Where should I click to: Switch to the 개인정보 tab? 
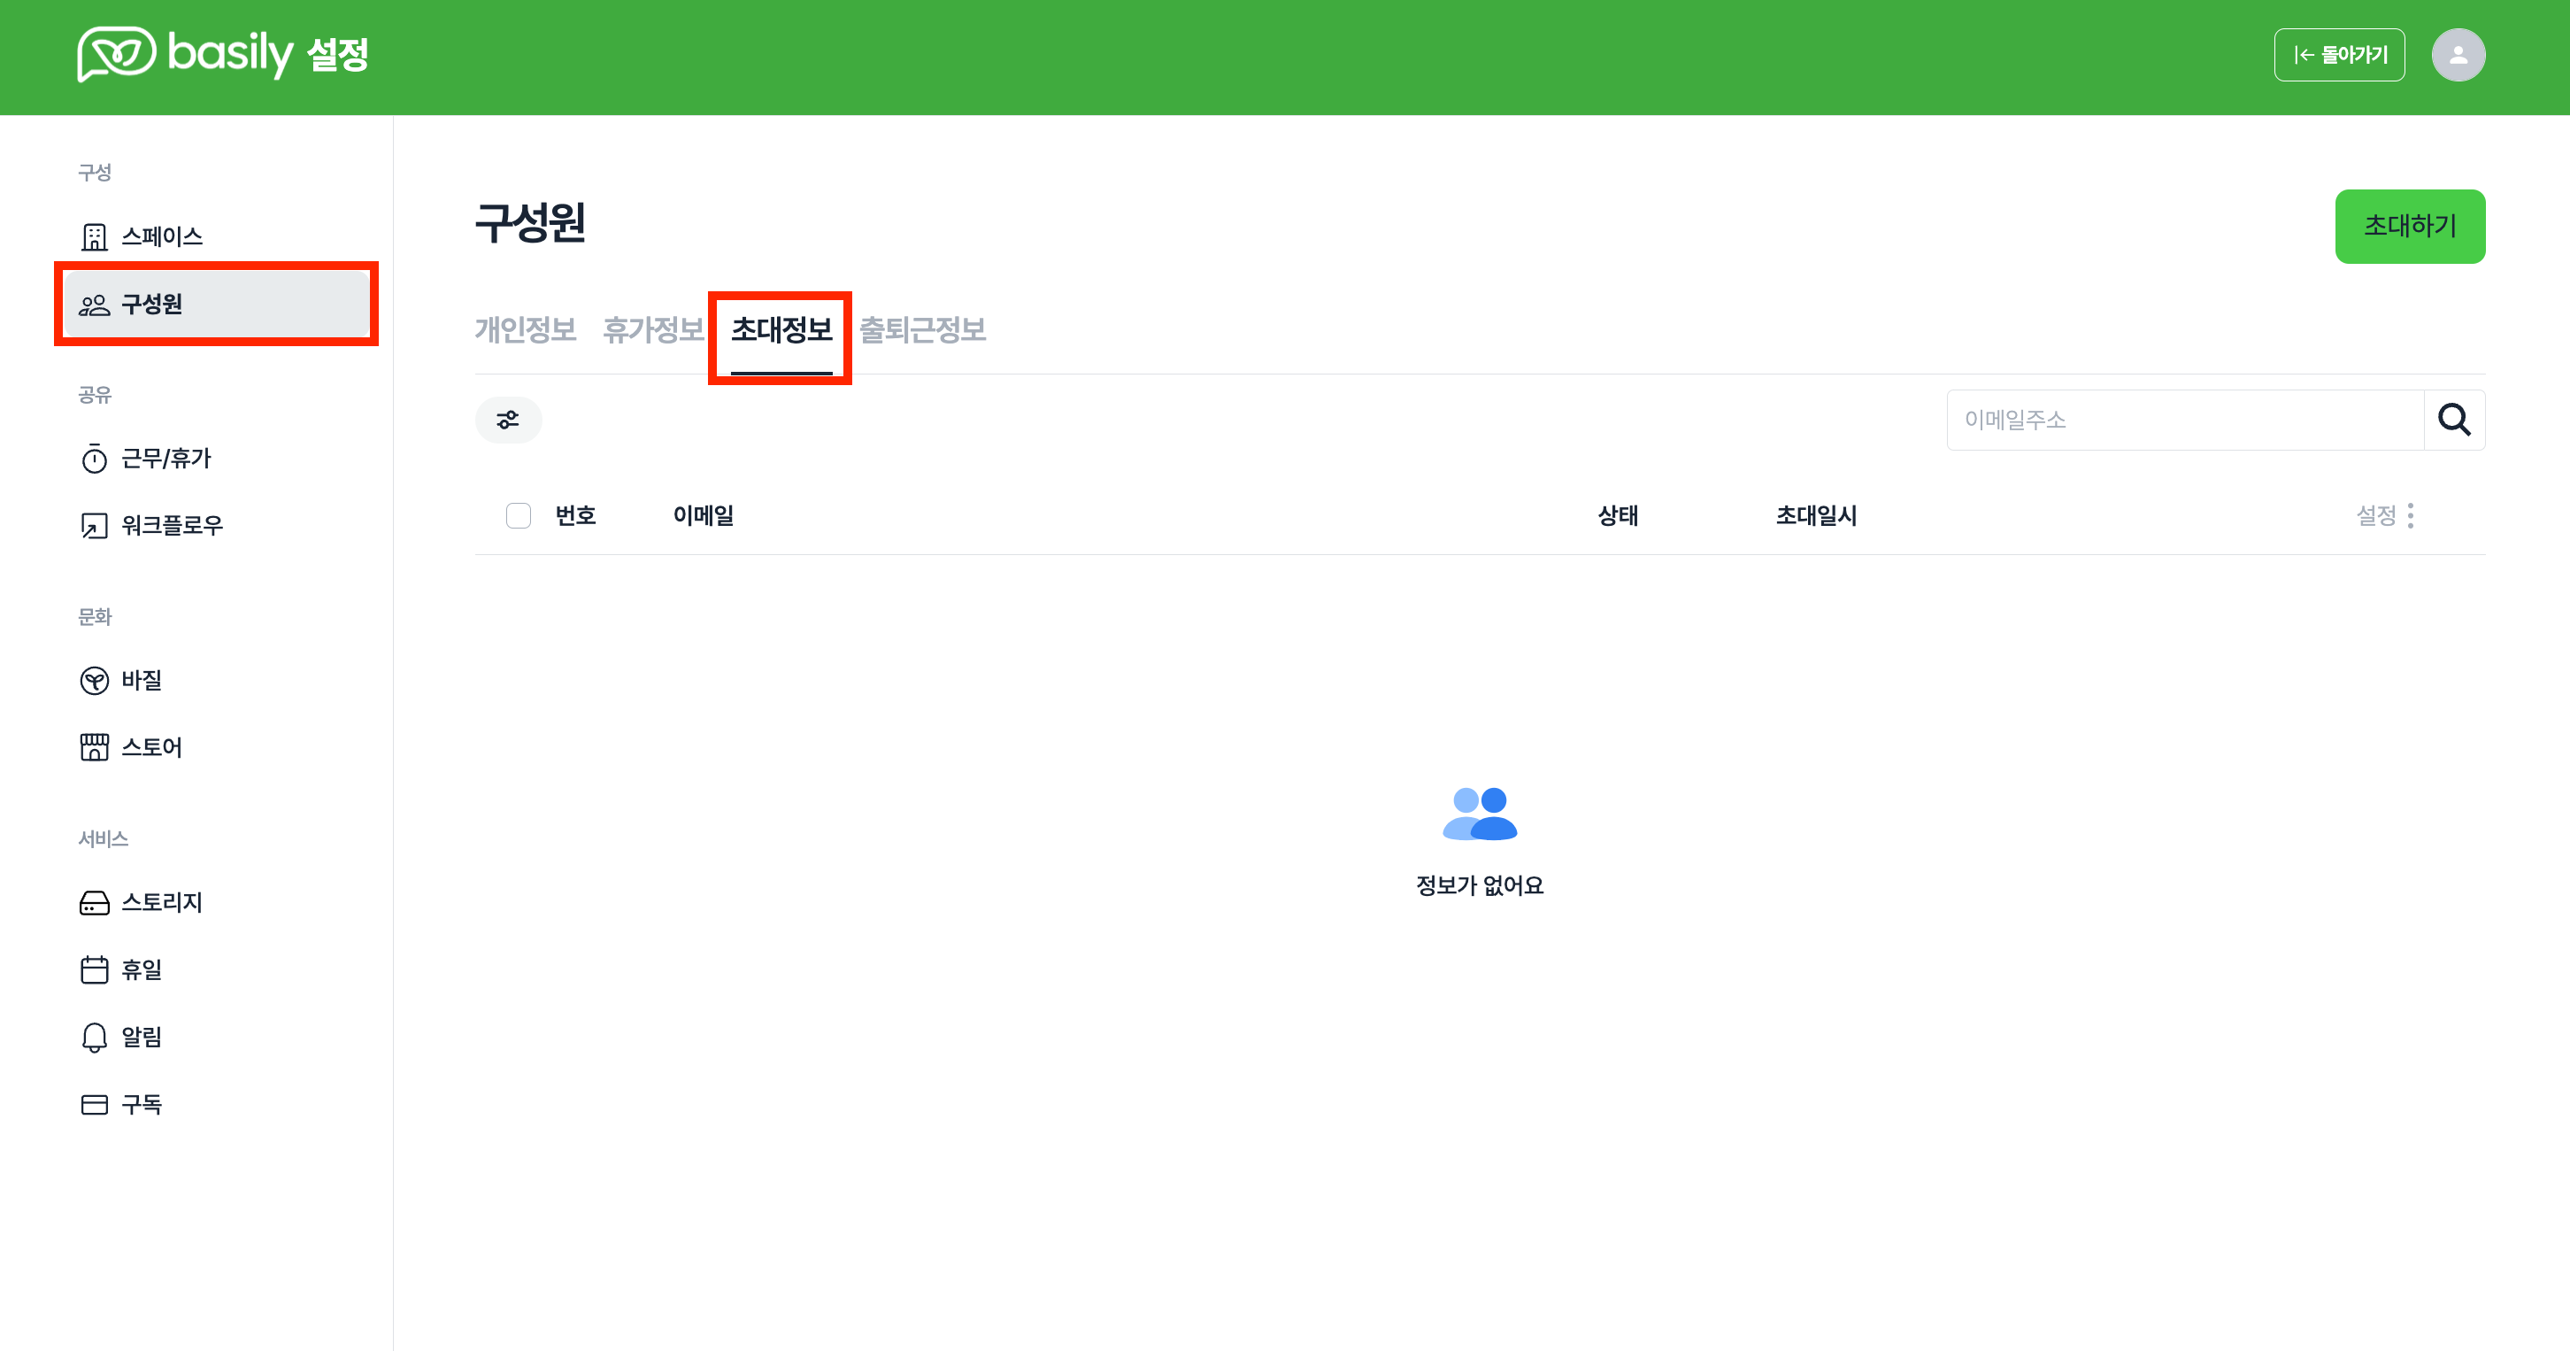[x=525, y=330]
